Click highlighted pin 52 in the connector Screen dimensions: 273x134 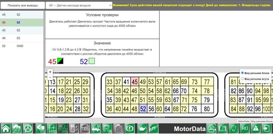pos(143,109)
